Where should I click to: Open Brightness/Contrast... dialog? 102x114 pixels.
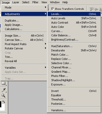pyautogui.click(x=74, y=40)
